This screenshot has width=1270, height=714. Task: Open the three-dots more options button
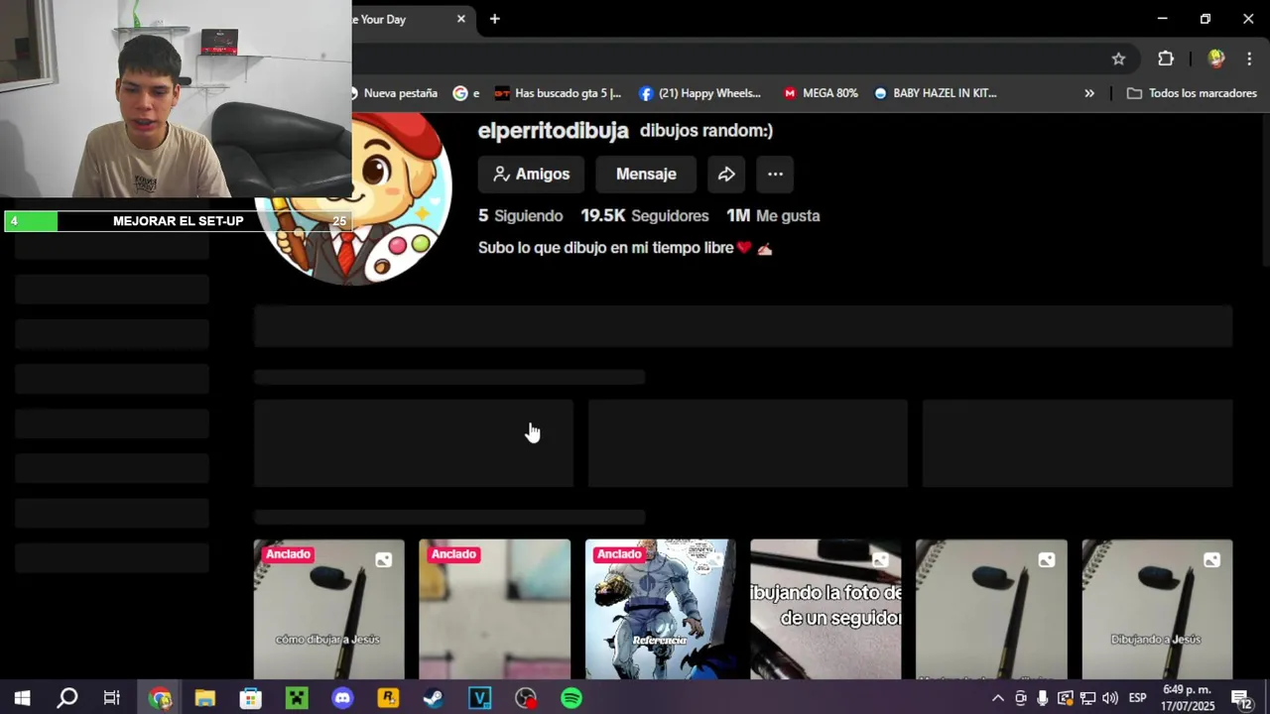(x=775, y=174)
